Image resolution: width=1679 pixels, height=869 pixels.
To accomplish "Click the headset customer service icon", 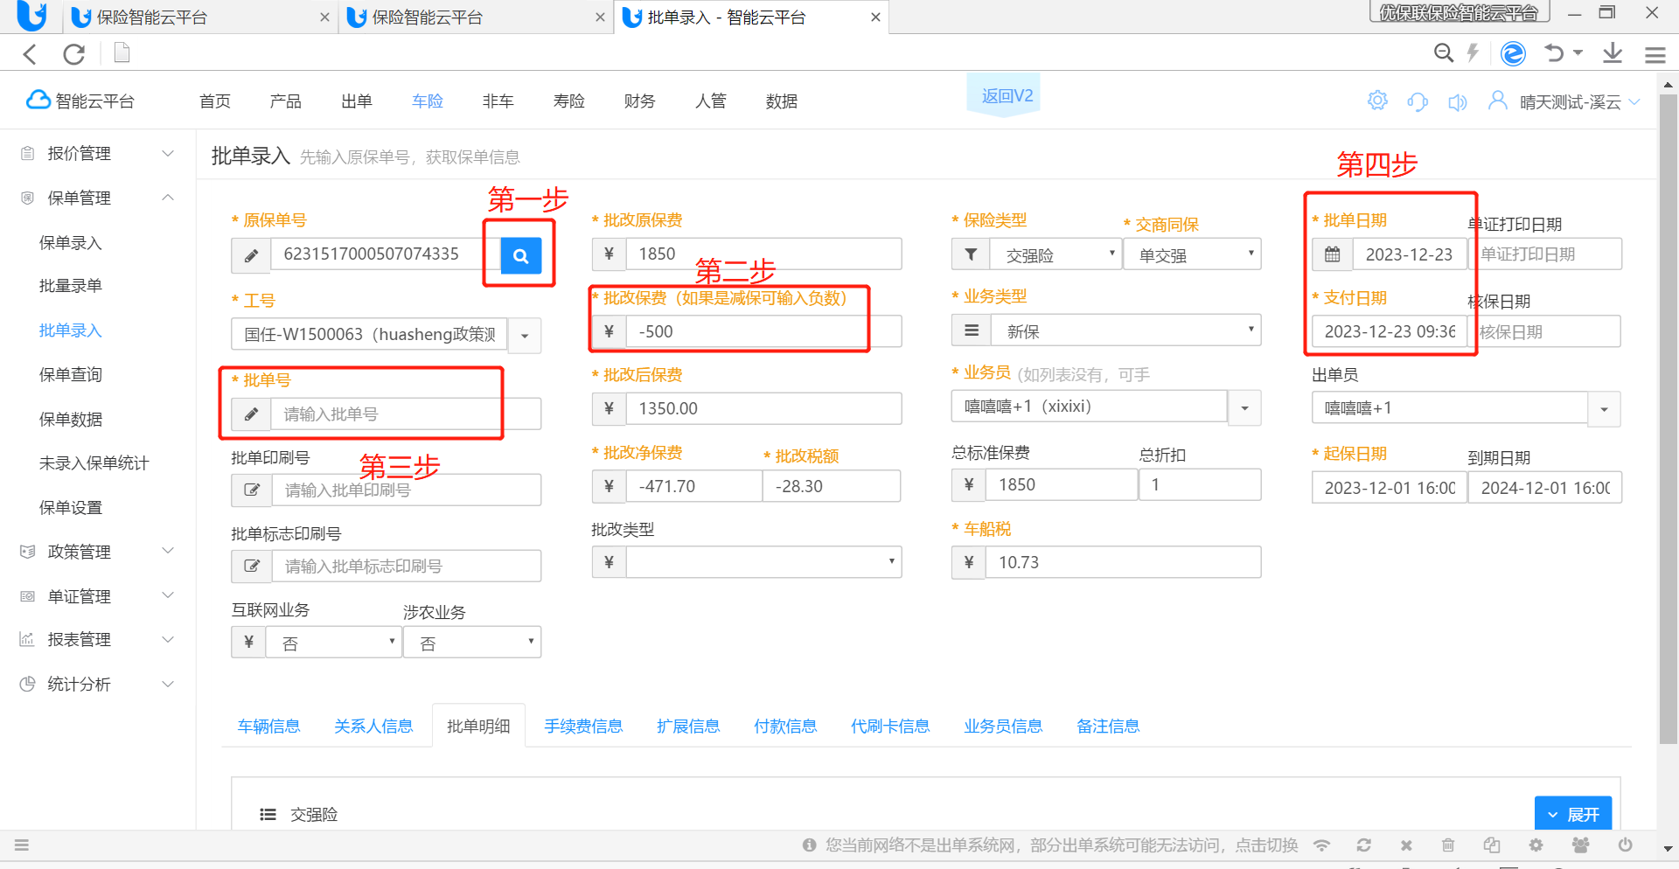I will click(x=1418, y=101).
